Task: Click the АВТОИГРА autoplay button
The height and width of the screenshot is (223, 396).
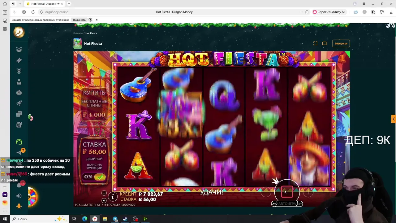Action: click(x=287, y=203)
